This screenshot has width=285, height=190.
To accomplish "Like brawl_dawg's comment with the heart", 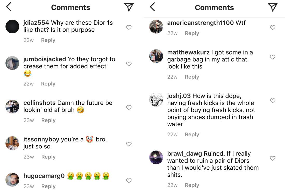I will (273, 158).
